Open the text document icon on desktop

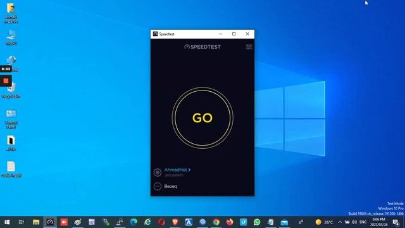tap(11, 169)
